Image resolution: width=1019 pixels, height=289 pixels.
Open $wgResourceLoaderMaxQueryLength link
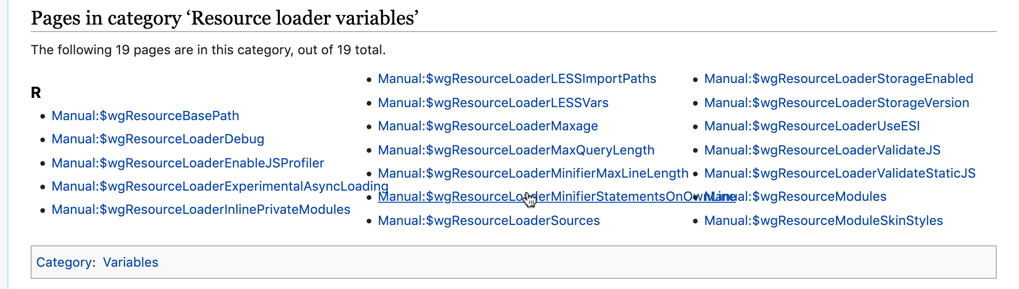[x=516, y=150]
